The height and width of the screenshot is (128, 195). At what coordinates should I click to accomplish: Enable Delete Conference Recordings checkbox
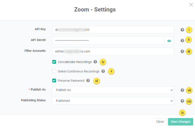click(x=54, y=71)
